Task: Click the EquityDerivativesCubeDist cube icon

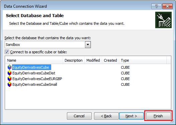Action: point(10,73)
